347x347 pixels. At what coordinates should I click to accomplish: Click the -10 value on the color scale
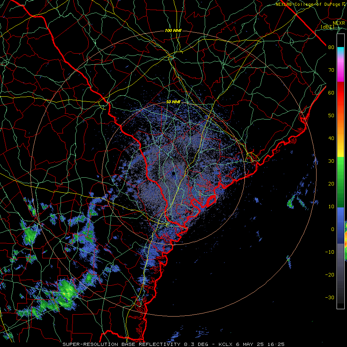[330, 252]
